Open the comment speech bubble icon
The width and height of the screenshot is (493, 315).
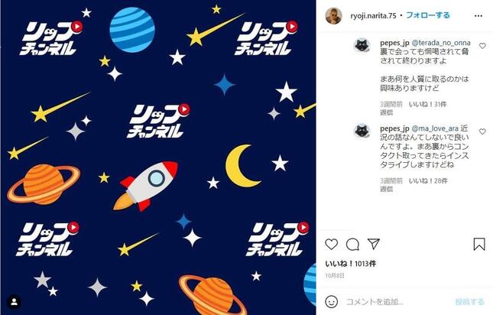[x=352, y=244]
